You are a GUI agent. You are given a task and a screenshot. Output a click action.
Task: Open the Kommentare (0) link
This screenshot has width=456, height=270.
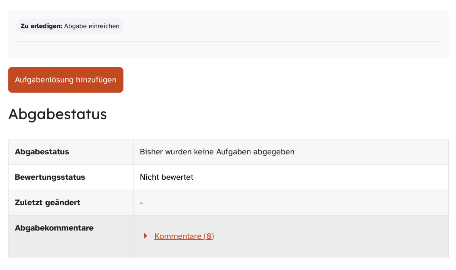point(184,236)
